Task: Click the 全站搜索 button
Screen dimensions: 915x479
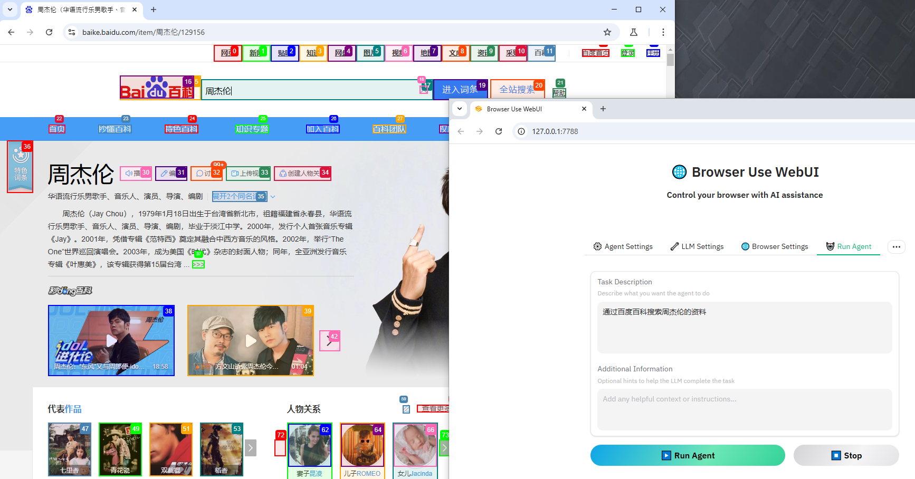Action: (518, 90)
